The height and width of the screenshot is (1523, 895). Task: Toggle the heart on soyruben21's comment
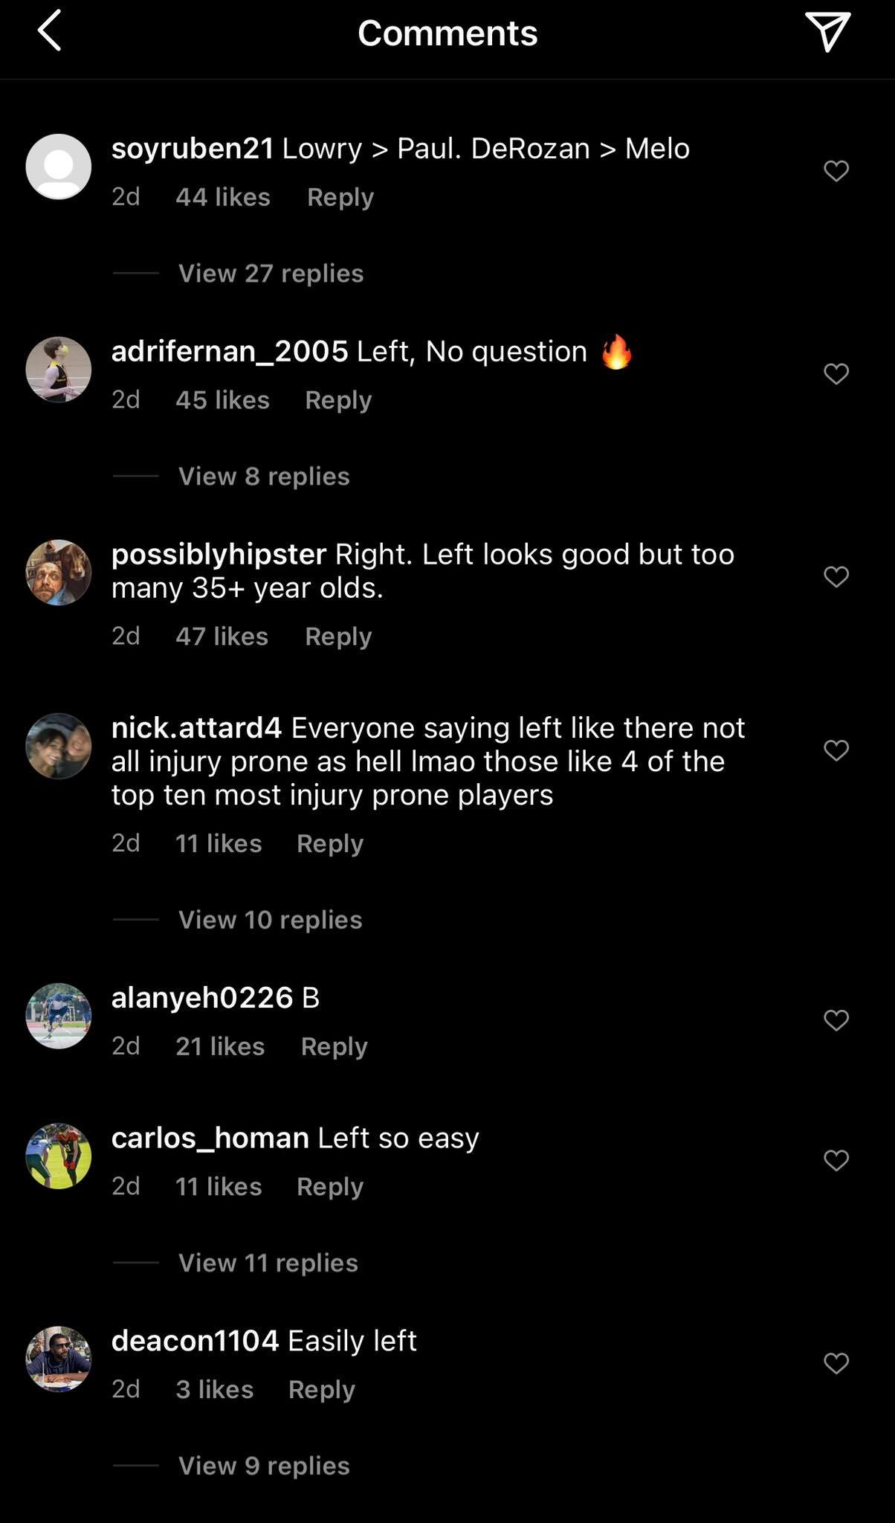tap(836, 170)
